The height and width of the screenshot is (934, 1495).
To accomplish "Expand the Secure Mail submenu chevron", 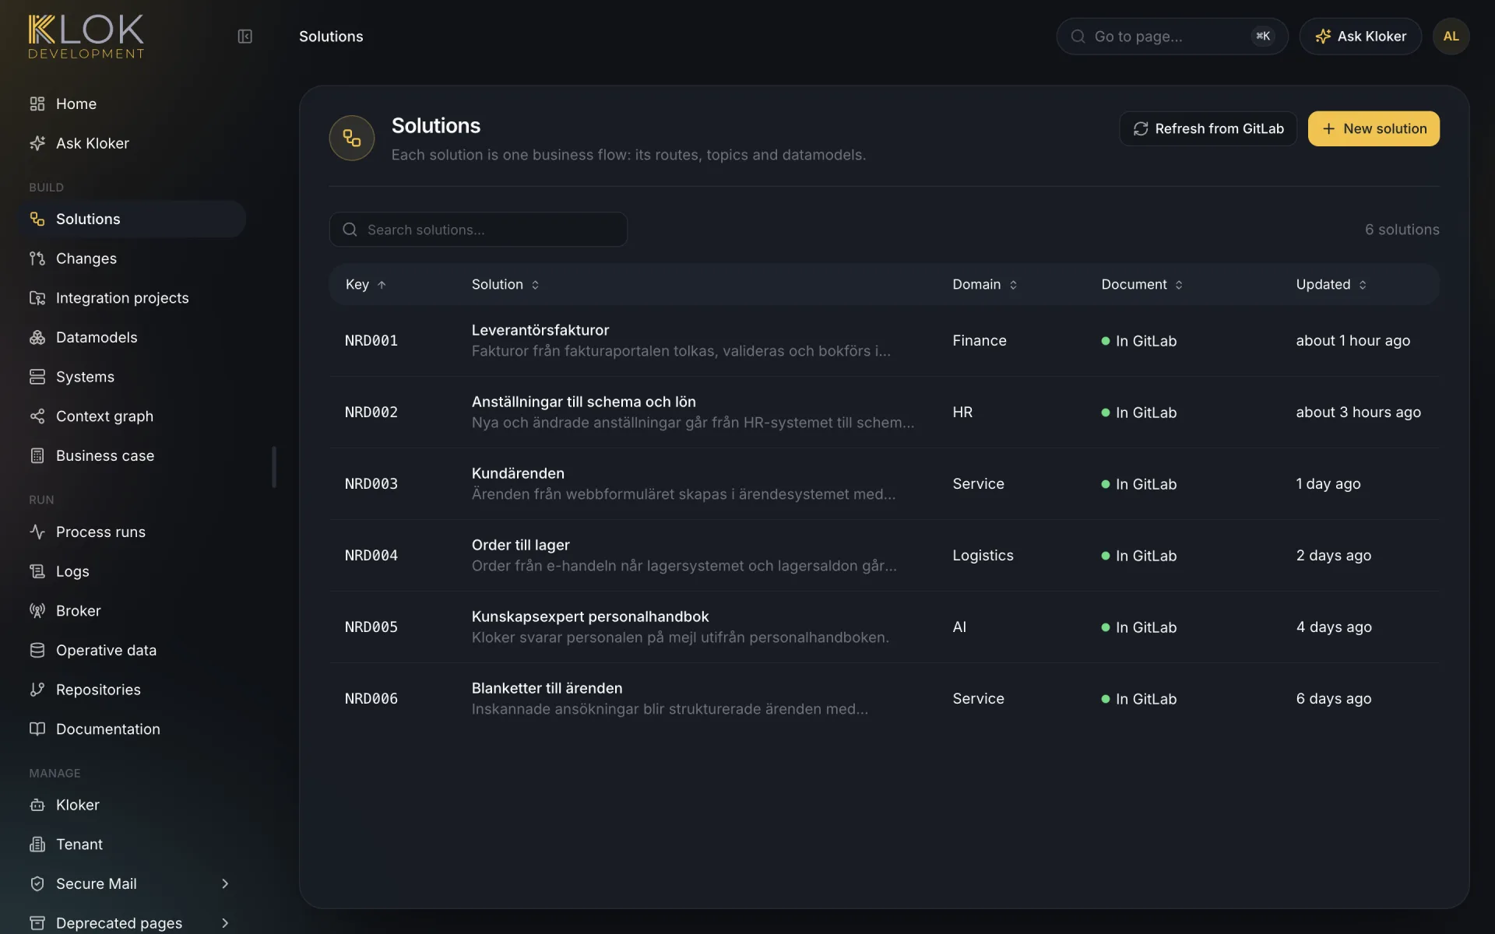I will click(225, 883).
